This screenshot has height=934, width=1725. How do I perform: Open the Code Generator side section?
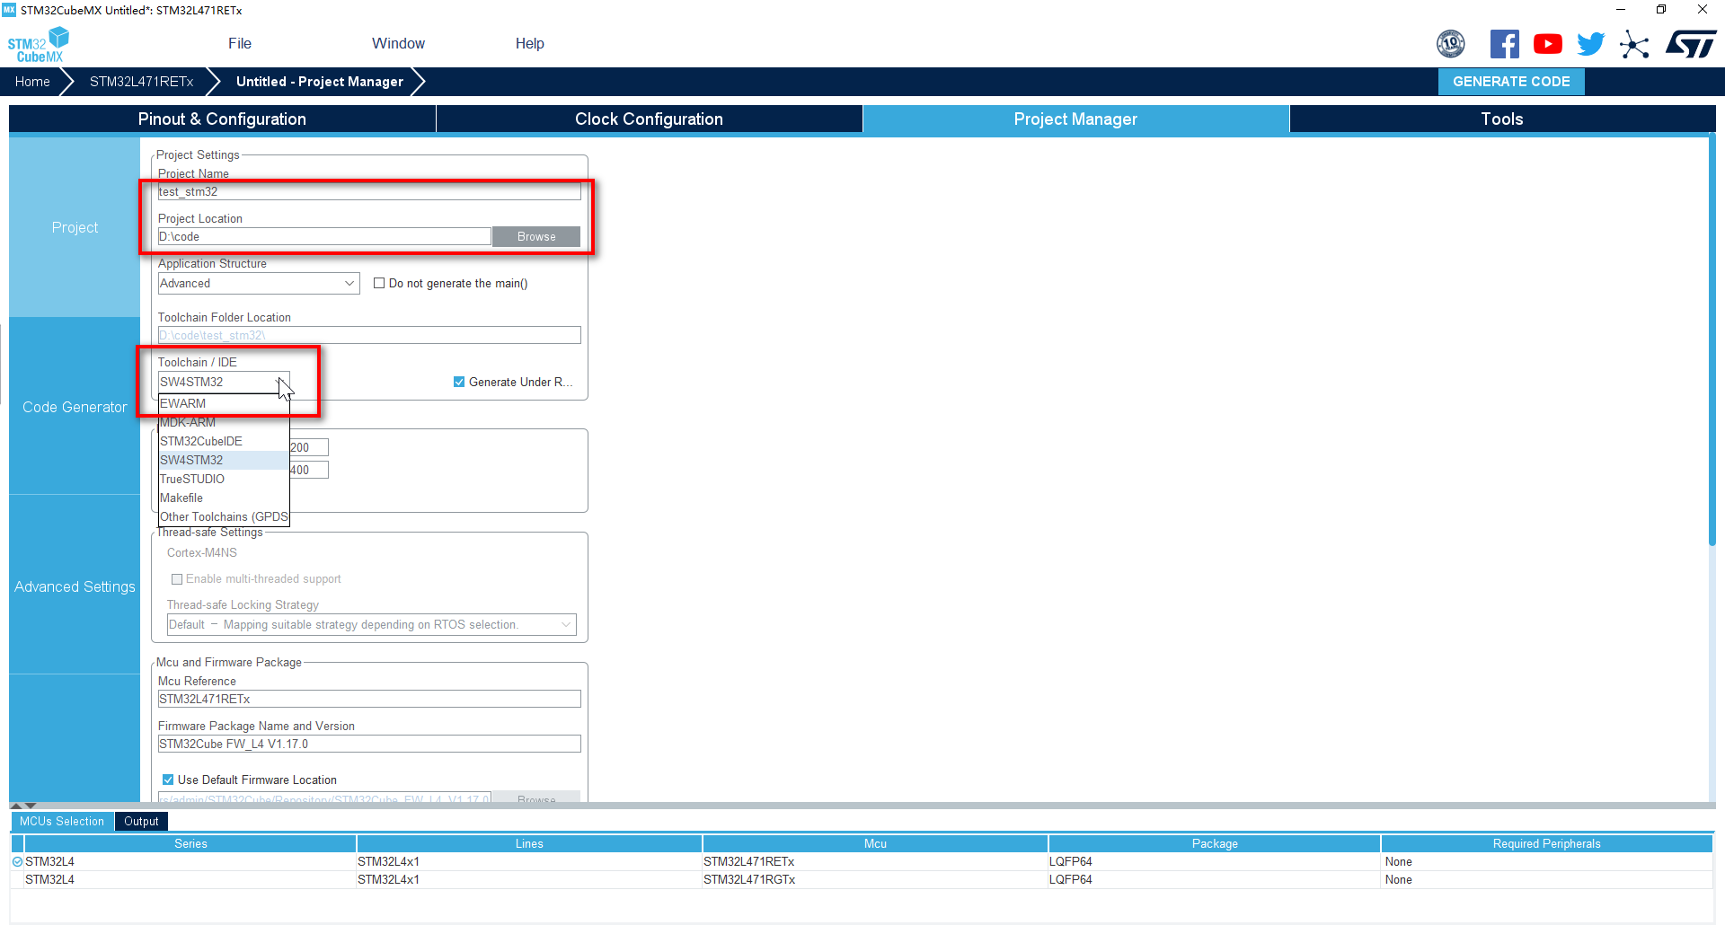tap(75, 407)
